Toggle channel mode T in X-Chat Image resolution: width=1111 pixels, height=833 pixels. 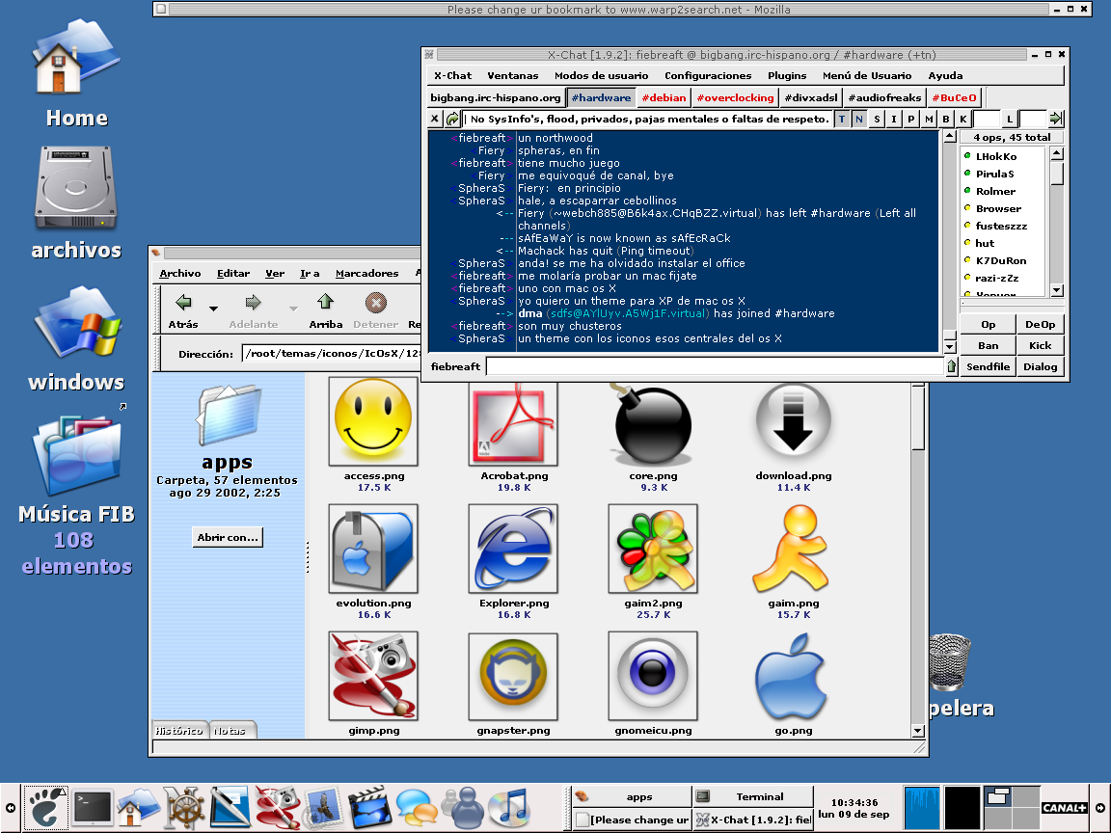(842, 119)
